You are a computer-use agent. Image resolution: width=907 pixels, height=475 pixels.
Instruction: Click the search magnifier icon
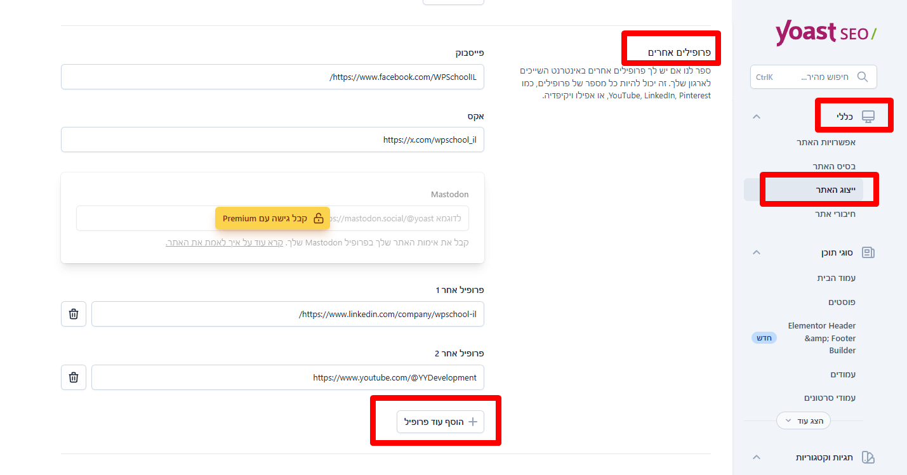coord(862,77)
